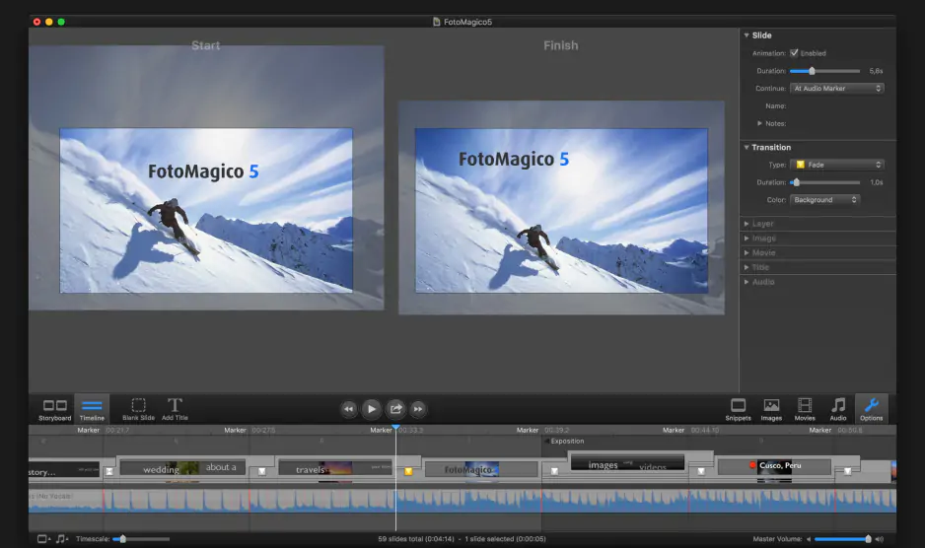Click the Add Title tool
This screenshot has width=925, height=548.
[x=175, y=408]
